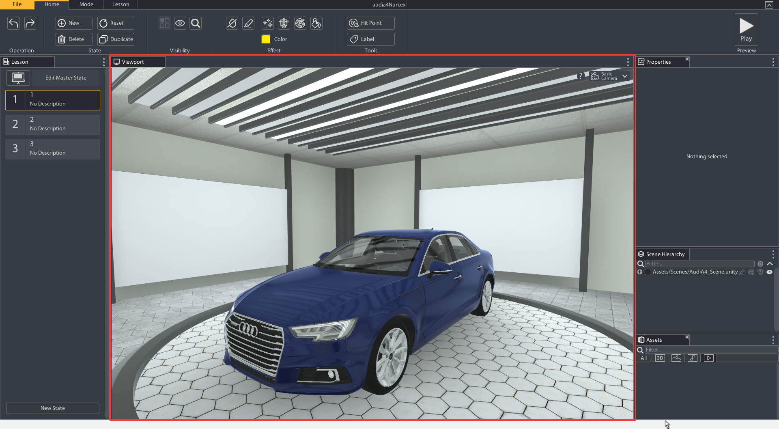The image size is (779, 429).
Task: Open the yellow effect Color swatch
Action: (266, 39)
